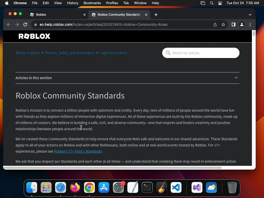The height and width of the screenshot is (198, 264).
Task: Open Chrome's three-dot menu
Action: click(x=250, y=24)
